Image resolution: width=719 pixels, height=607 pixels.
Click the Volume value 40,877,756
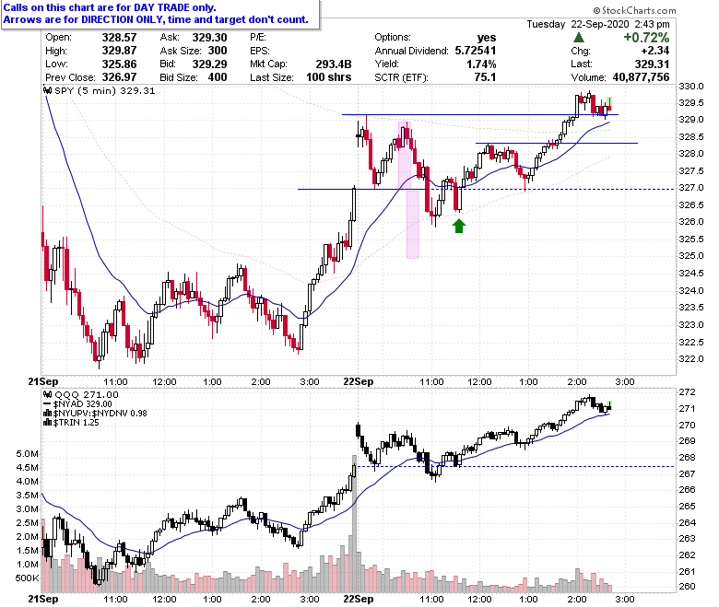coord(641,77)
